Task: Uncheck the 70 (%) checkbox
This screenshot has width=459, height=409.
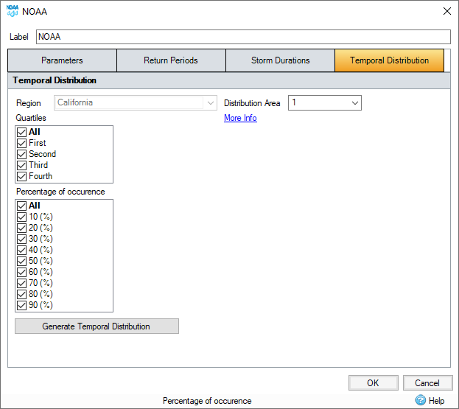Action: [x=21, y=284]
